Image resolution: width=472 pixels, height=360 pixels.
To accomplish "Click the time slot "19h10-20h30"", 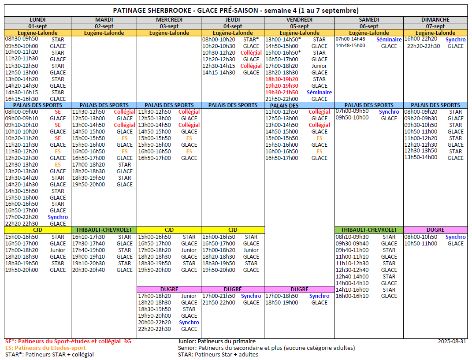I will [89, 264].
